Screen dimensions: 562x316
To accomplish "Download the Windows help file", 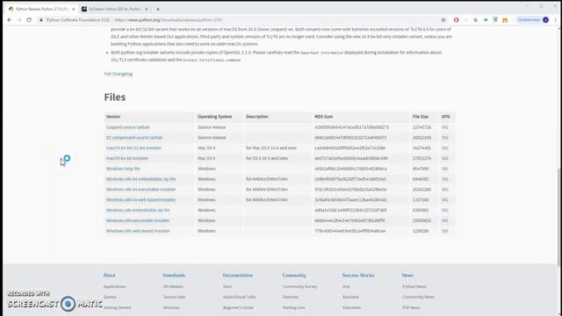I will tap(123, 169).
